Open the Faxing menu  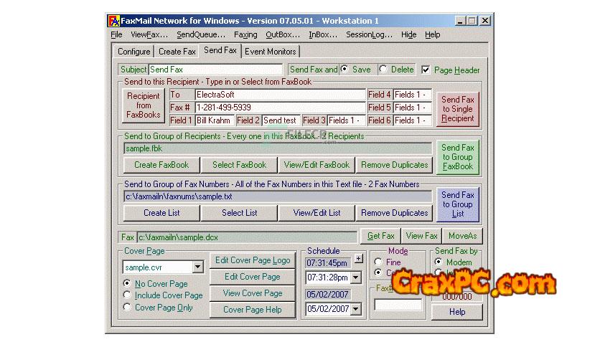245,35
